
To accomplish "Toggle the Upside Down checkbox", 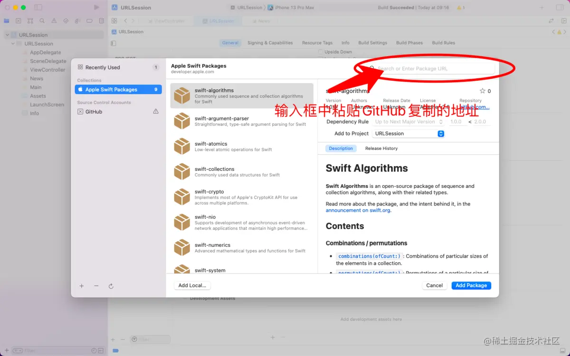I will (321, 52).
